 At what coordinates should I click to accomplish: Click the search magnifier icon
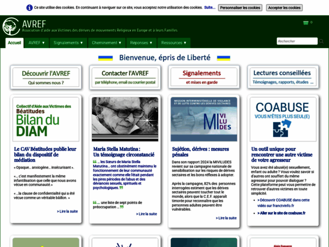tap(321, 41)
